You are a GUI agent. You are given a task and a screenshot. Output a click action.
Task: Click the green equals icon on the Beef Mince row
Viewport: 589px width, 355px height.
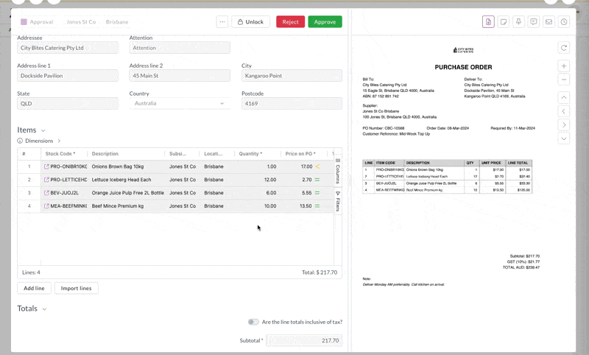coord(317,206)
